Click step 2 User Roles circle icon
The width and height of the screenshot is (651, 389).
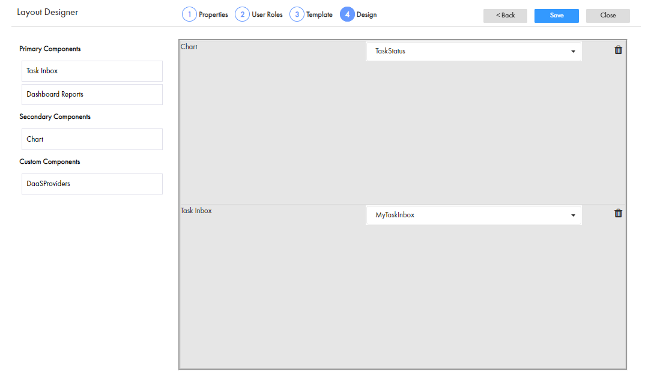(242, 13)
